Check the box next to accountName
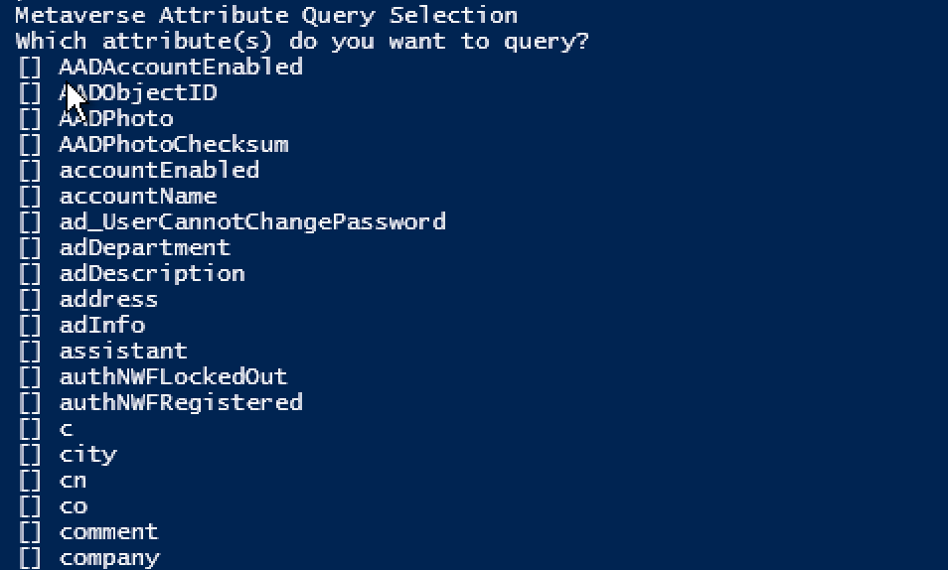Viewport: 948px width, 570px height. [x=30, y=197]
